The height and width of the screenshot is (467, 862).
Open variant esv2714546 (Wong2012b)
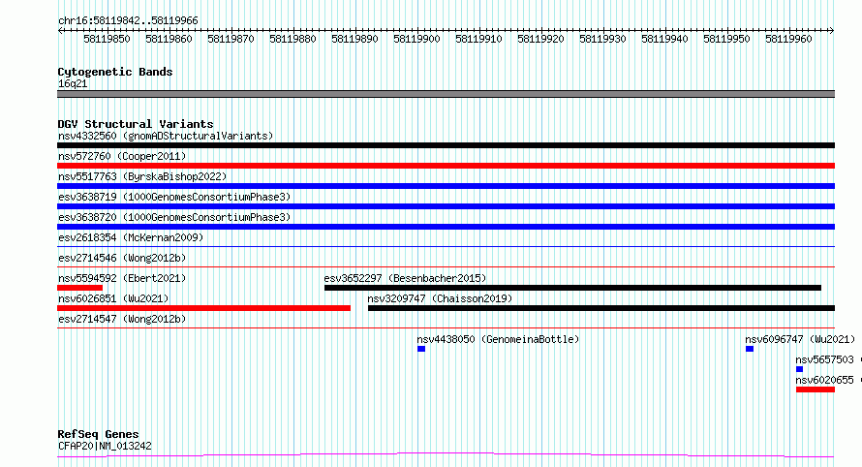coord(122,258)
